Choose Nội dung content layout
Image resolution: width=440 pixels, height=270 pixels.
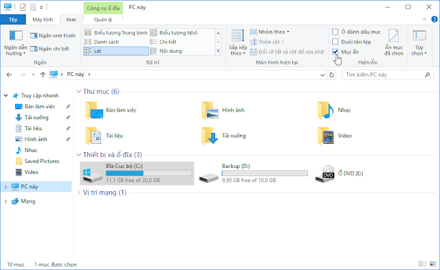[x=166, y=51]
